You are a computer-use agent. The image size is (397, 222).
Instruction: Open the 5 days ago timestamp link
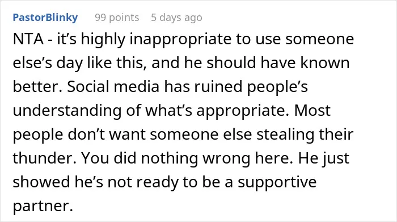click(x=176, y=18)
